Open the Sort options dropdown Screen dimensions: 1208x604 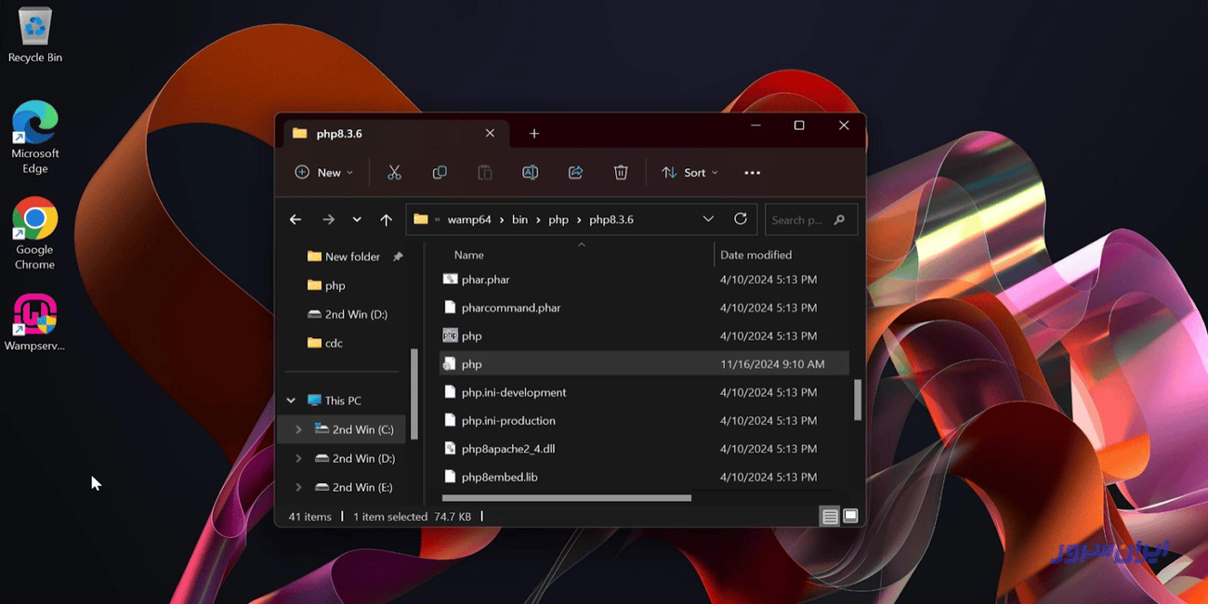(x=689, y=173)
